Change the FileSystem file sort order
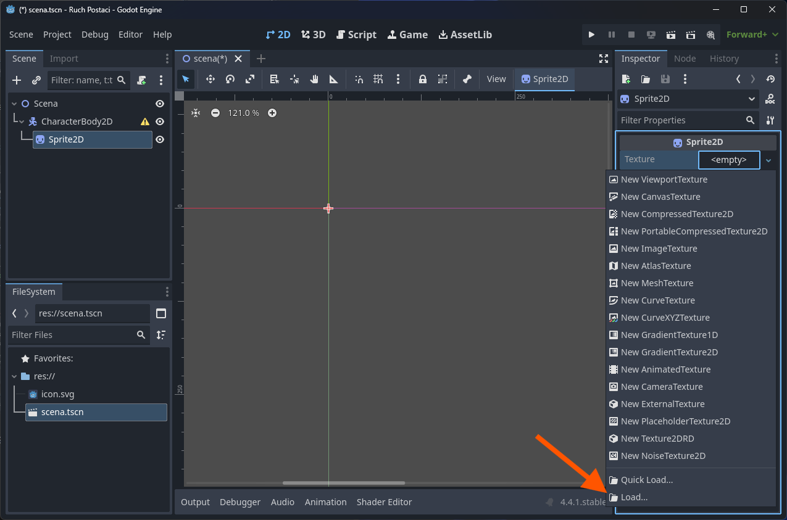 coord(161,335)
